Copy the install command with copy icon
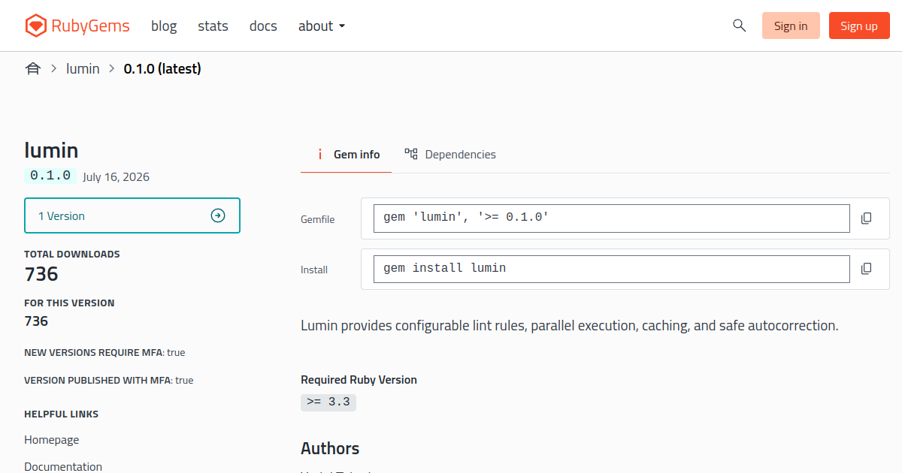 [866, 269]
